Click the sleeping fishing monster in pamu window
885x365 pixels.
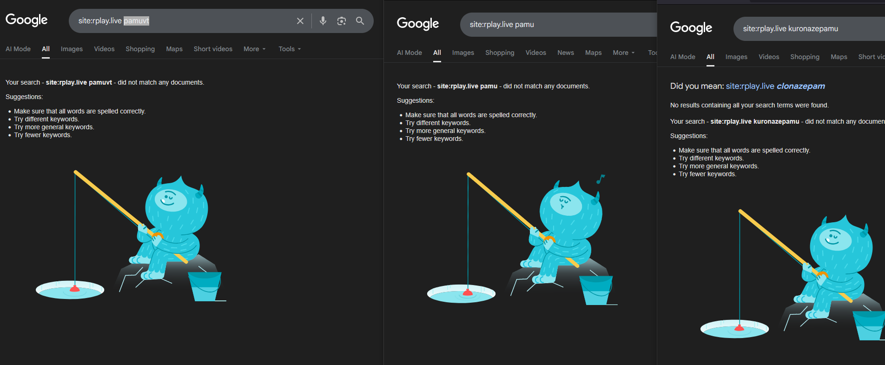point(522,239)
